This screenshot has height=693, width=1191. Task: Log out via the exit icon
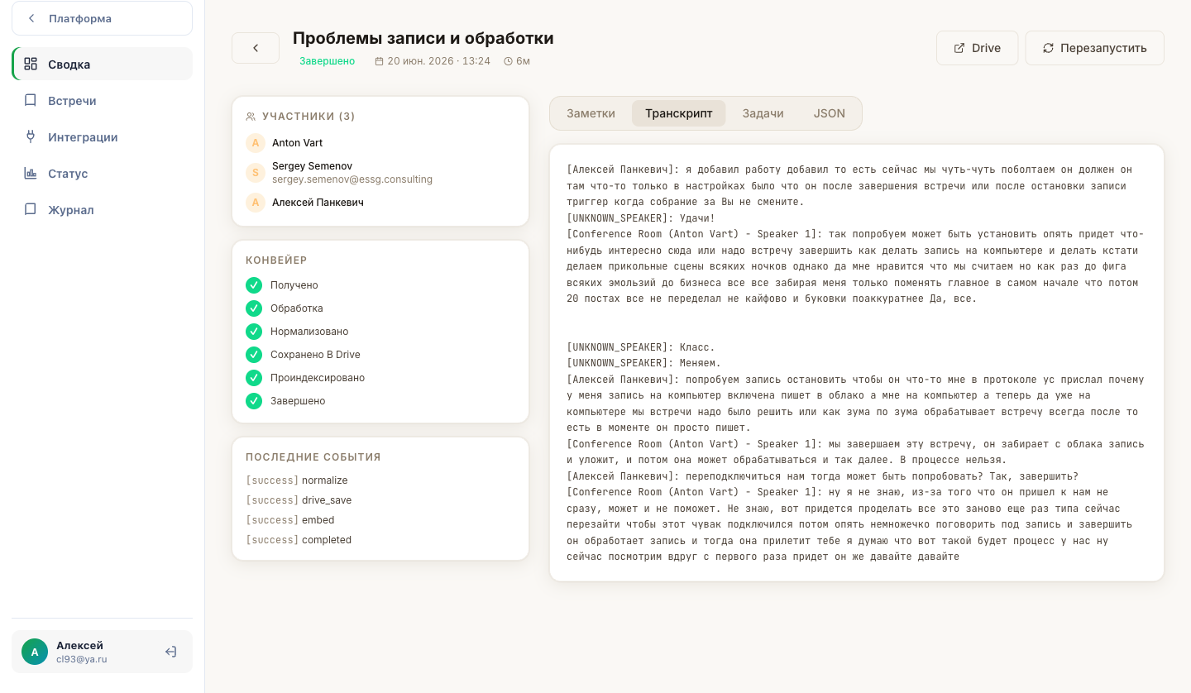click(x=170, y=652)
